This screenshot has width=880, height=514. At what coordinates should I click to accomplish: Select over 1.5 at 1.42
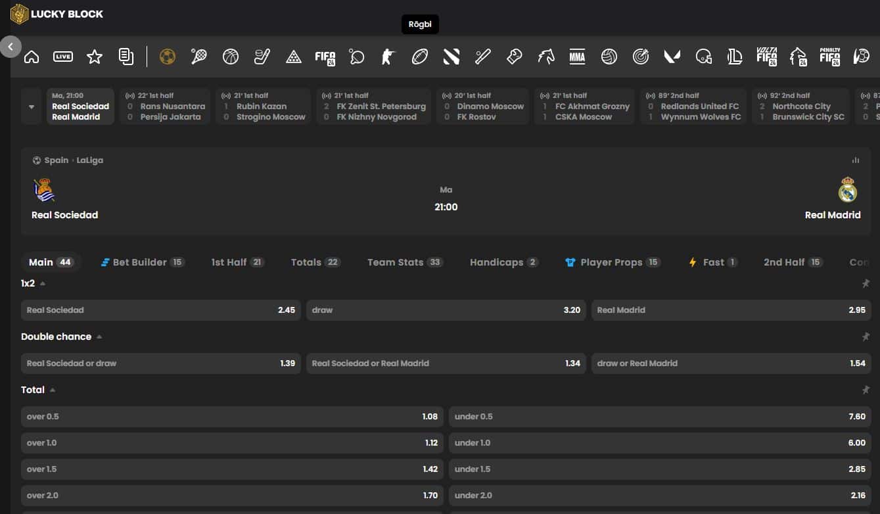click(x=233, y=469)
